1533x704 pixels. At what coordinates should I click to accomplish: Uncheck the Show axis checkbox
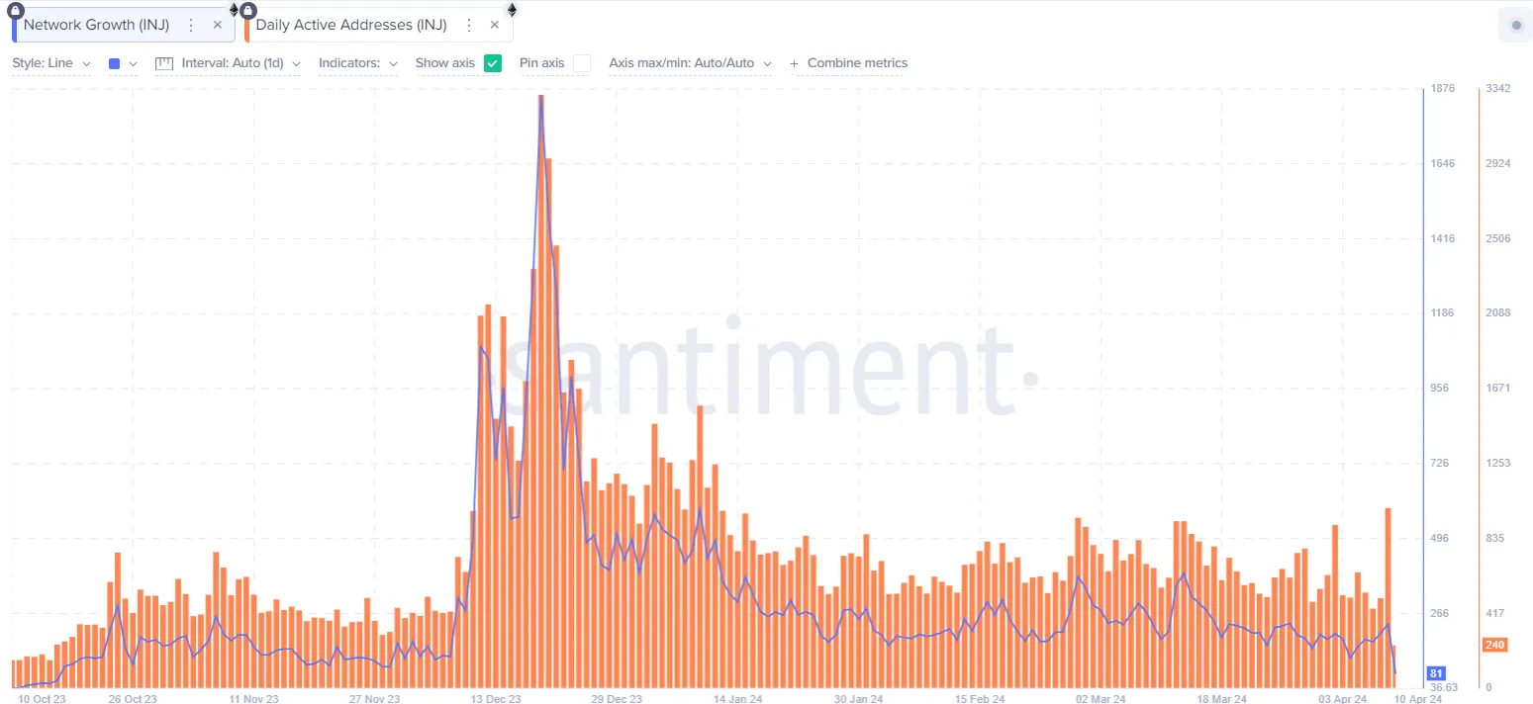(493, 63)
